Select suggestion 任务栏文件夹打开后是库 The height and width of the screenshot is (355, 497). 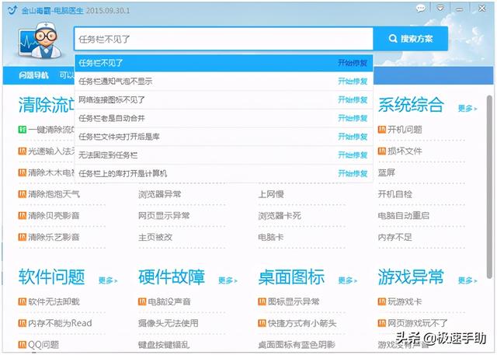(x=224, y=137)
